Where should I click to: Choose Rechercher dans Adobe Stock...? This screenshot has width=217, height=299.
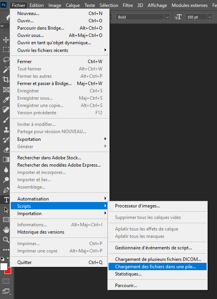pos(60,158)
